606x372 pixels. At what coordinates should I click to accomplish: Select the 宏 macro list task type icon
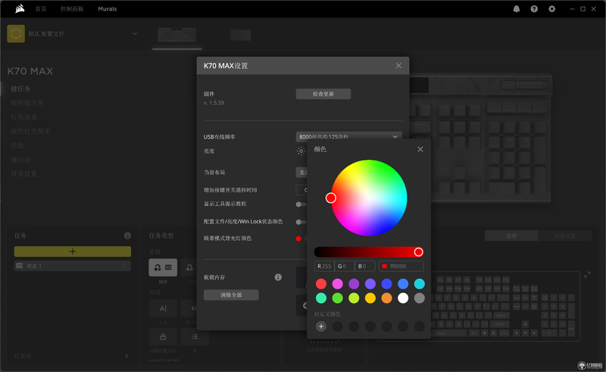[x=195, y=337]
